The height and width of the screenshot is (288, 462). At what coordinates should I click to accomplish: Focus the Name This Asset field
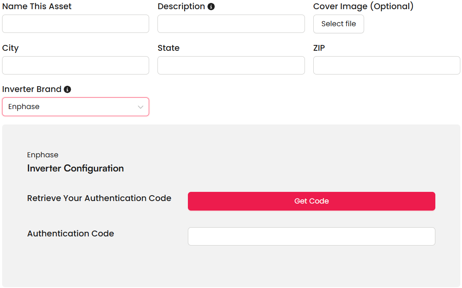75,24
